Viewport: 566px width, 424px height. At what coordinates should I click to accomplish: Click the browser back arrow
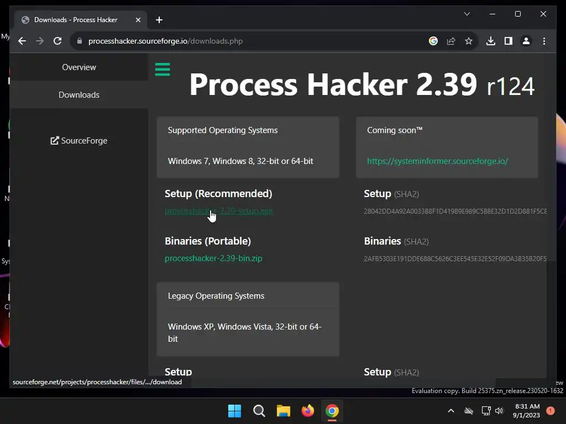coord(22,41)
